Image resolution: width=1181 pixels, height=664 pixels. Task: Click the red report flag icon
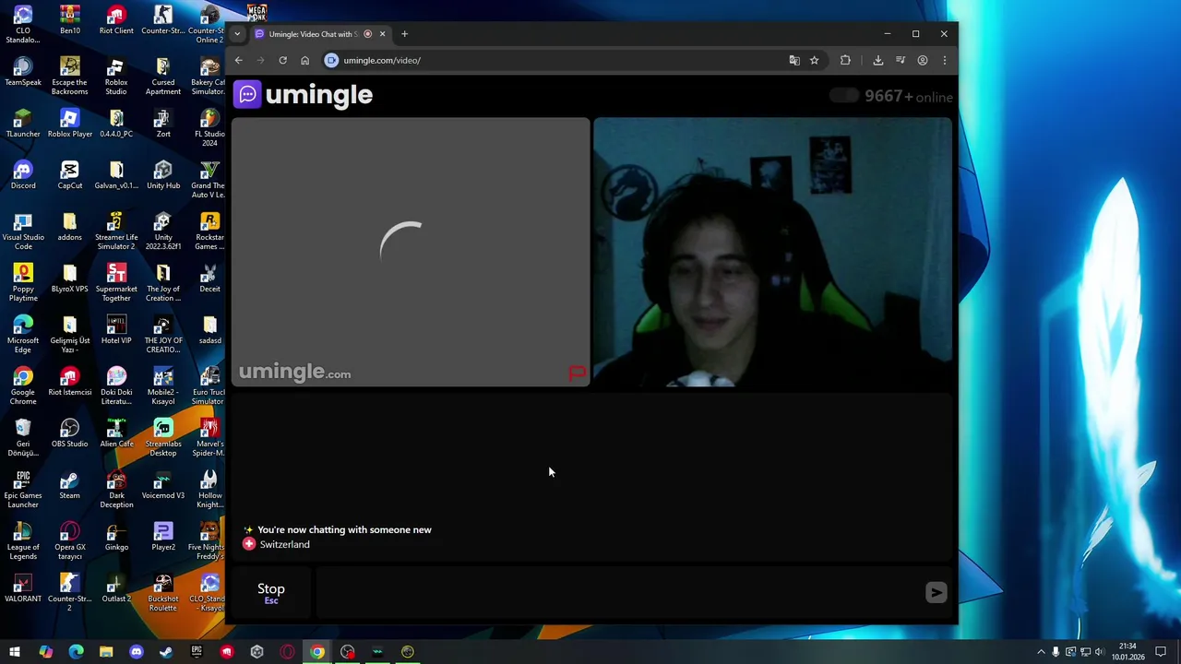tap(577, 373)
